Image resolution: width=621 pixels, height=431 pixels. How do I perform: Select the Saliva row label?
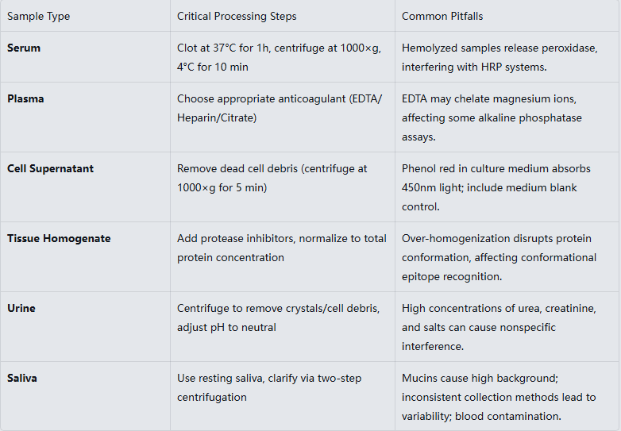22,378
